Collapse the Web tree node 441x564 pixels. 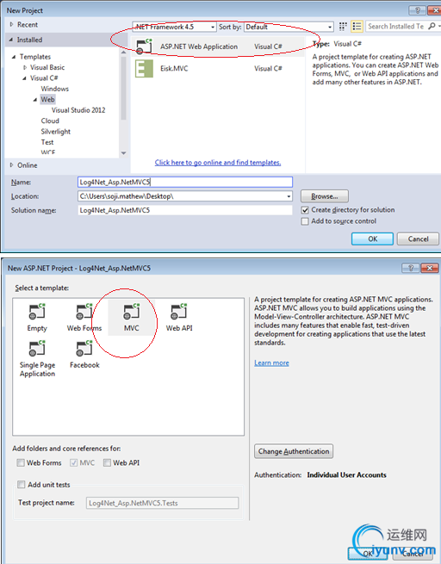35,100
